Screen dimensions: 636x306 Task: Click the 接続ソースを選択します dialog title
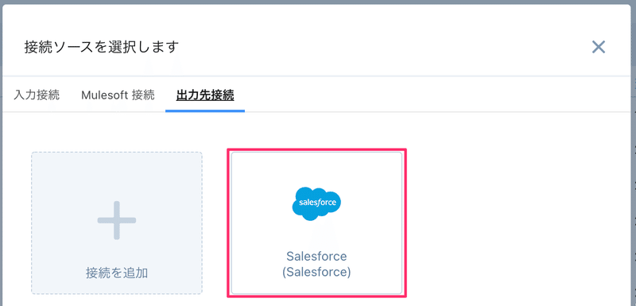tap(102, 47)
